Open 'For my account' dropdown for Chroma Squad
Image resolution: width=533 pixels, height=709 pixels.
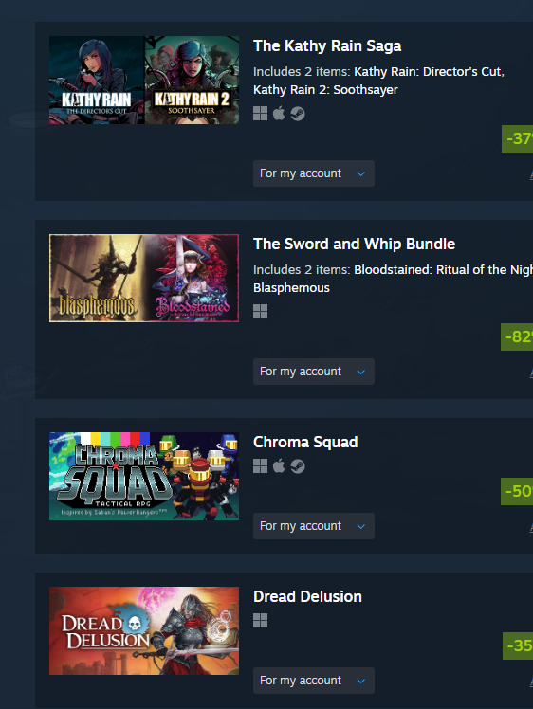tap(314, 526)
